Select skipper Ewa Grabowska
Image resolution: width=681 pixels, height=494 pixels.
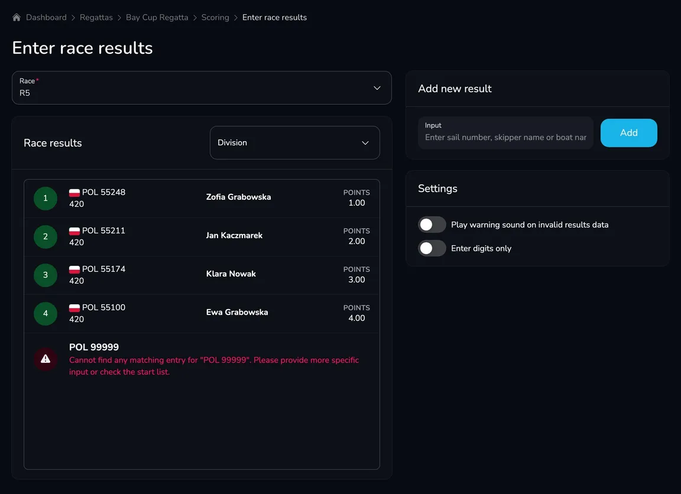tap(236, 312)
